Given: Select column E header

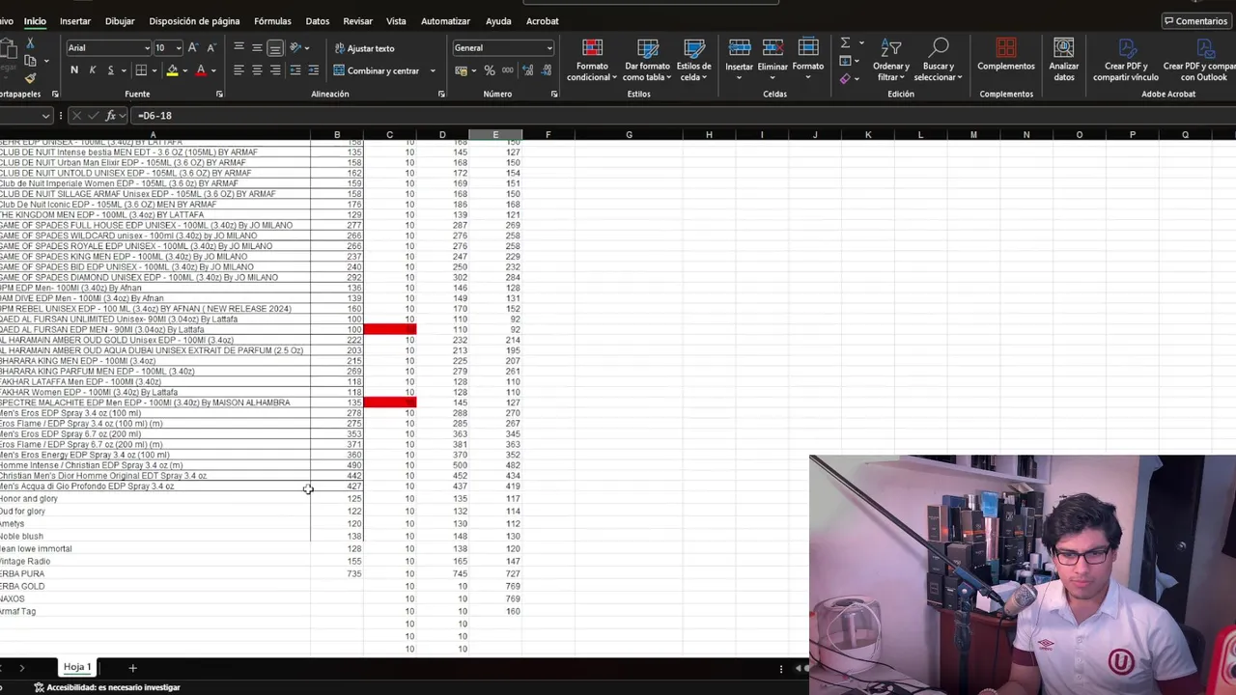Looking at the screenshot, I should click(495, 135).
